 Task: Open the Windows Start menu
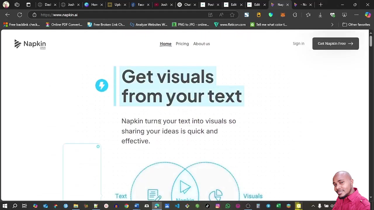coord(5,206)
